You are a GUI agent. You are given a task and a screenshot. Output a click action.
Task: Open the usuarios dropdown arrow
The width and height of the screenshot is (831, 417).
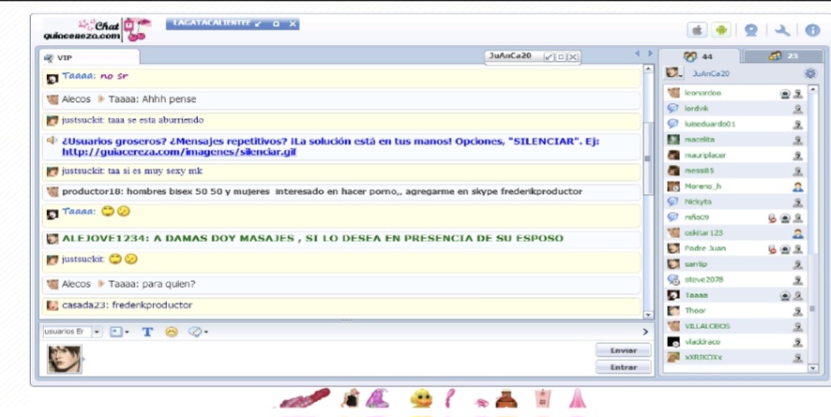[97, 332]
